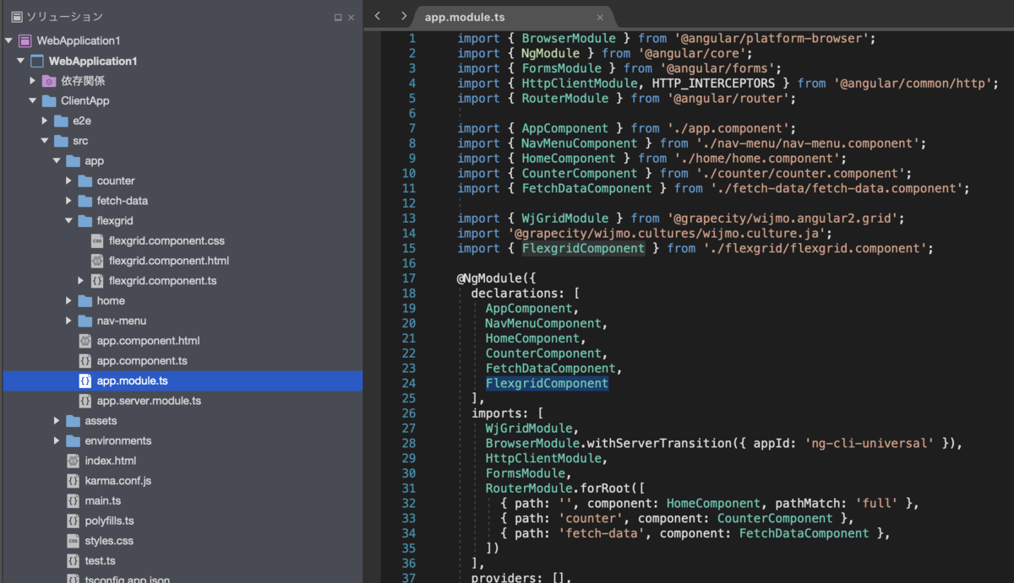
Task: Click the app.component.html file icon
Action: pyautogui.click(x=84, y=341)
